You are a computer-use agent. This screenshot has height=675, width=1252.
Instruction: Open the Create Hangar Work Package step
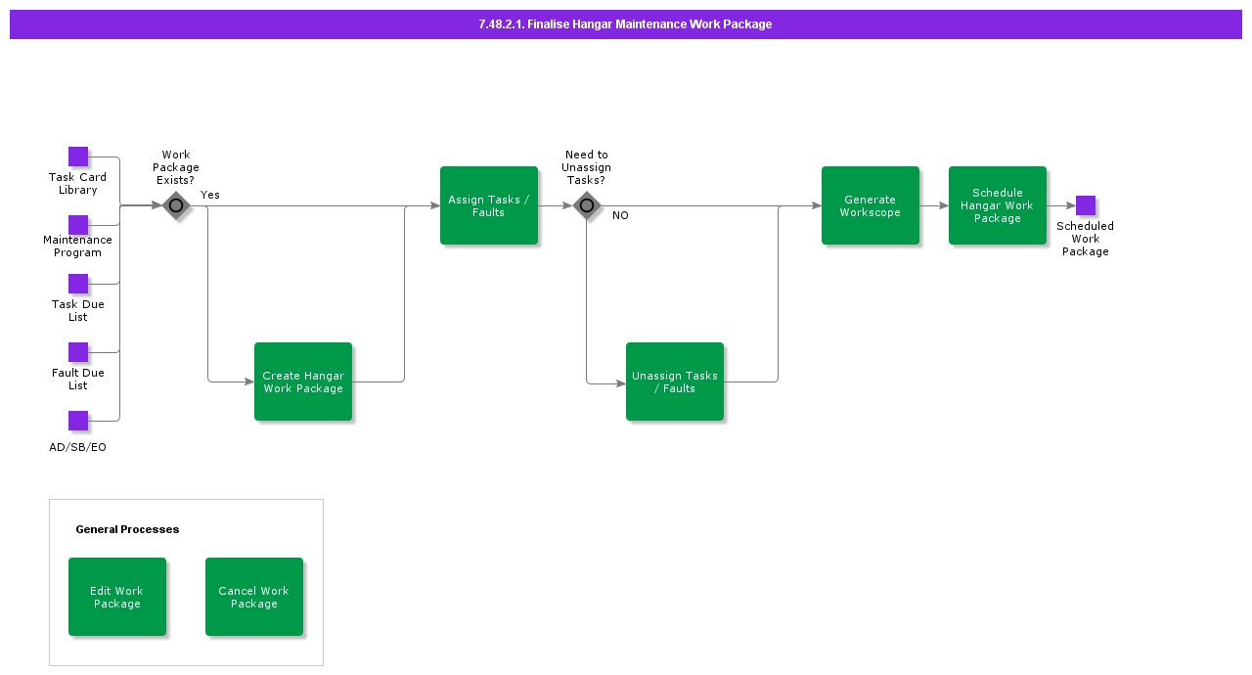click(x=303, y=382)
